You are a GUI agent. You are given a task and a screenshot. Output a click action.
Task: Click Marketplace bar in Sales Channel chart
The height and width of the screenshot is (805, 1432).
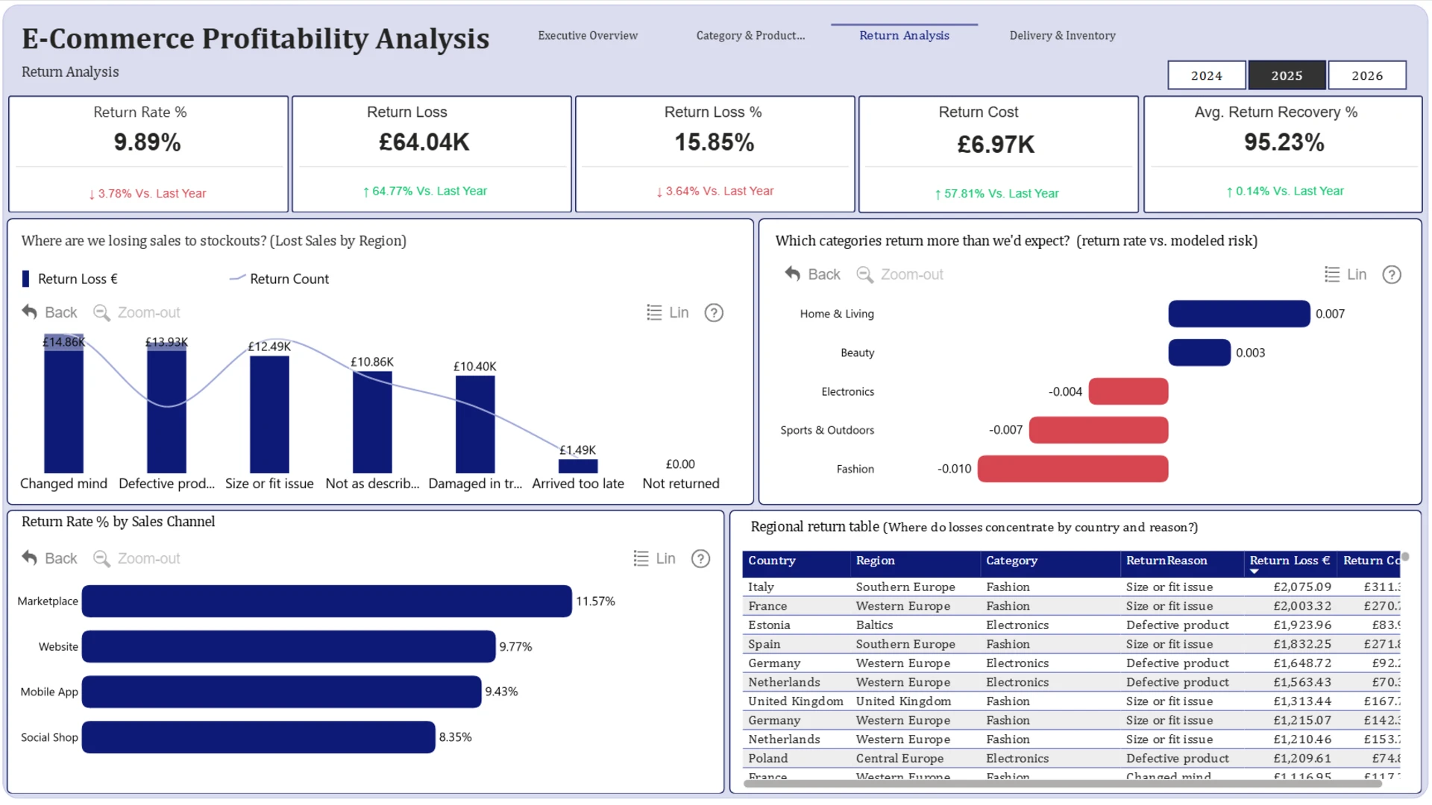[x=327, y=601]
